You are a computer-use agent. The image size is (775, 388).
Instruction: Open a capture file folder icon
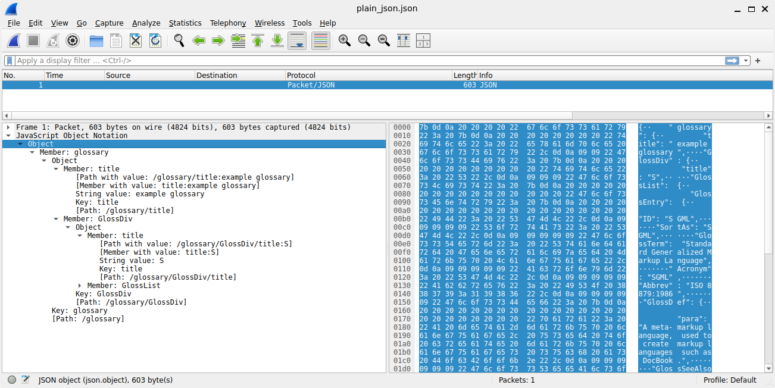pos(96,40)
